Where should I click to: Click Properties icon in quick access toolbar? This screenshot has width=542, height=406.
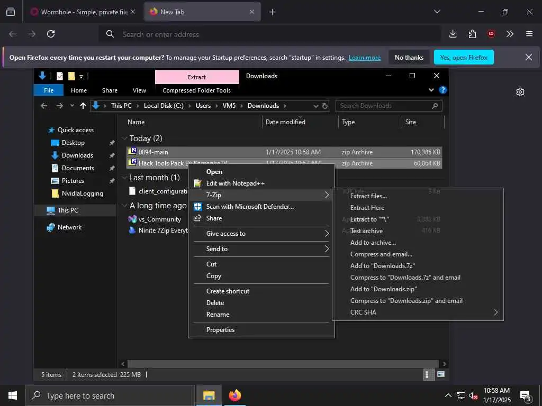(x=60, y=76)
